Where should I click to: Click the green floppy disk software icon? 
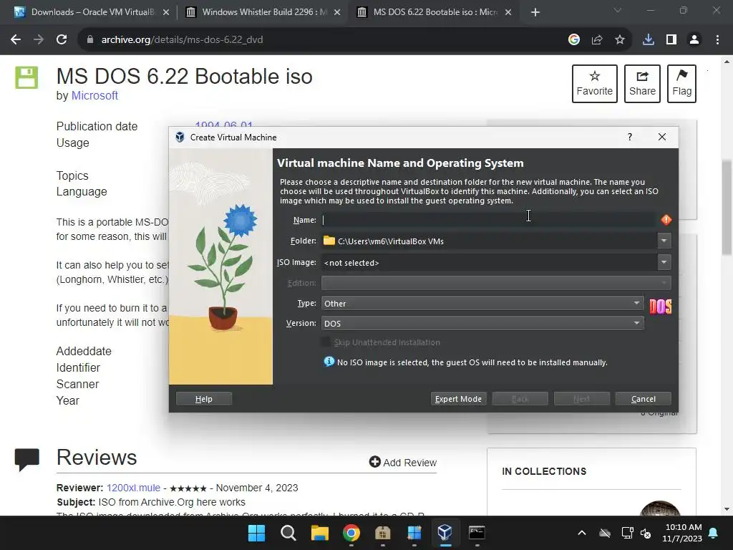pyautogui.click(x=26, y=77)
